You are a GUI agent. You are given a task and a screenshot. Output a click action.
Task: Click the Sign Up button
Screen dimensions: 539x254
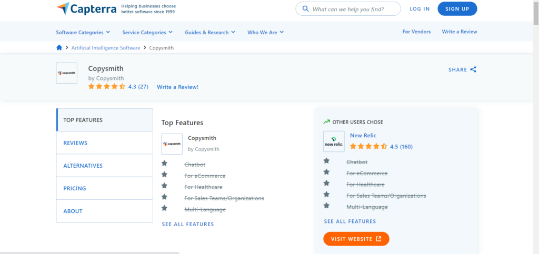coord(457,9)
